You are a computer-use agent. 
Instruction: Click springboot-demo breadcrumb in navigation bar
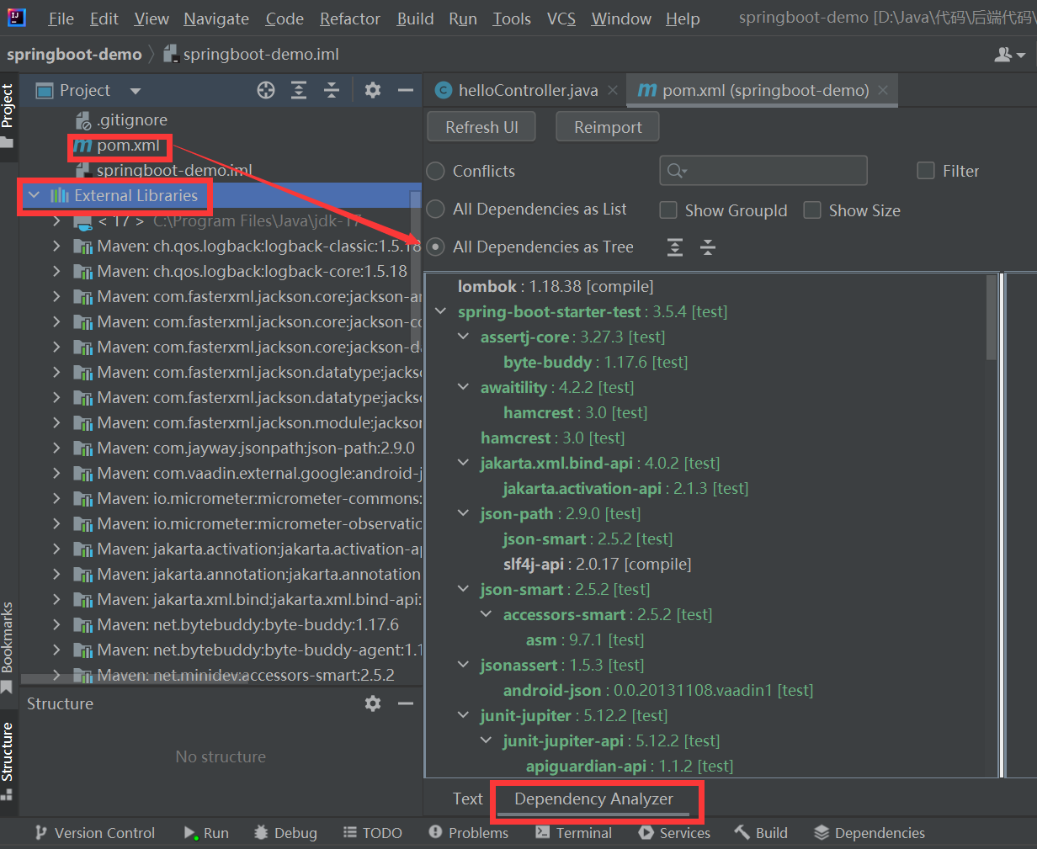tap(74, 55)
